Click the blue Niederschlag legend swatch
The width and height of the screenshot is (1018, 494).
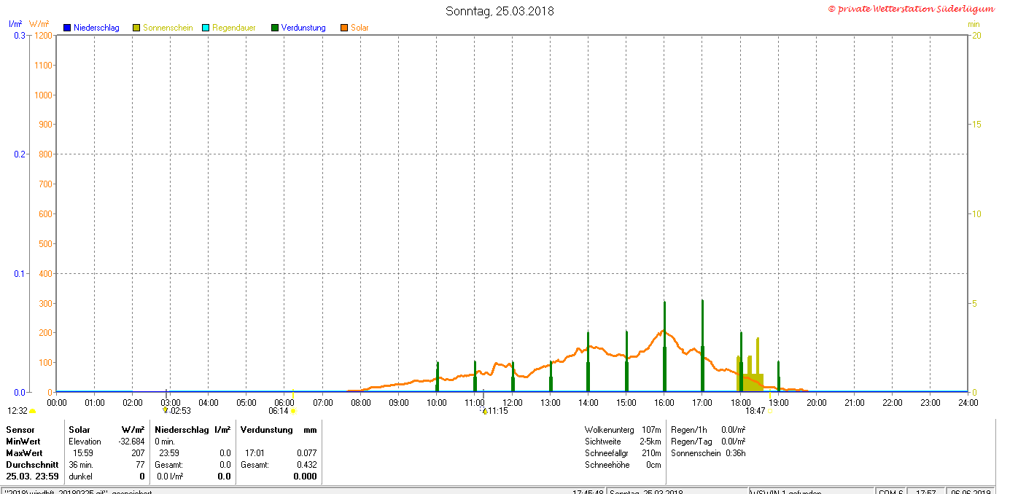(67, 28)
